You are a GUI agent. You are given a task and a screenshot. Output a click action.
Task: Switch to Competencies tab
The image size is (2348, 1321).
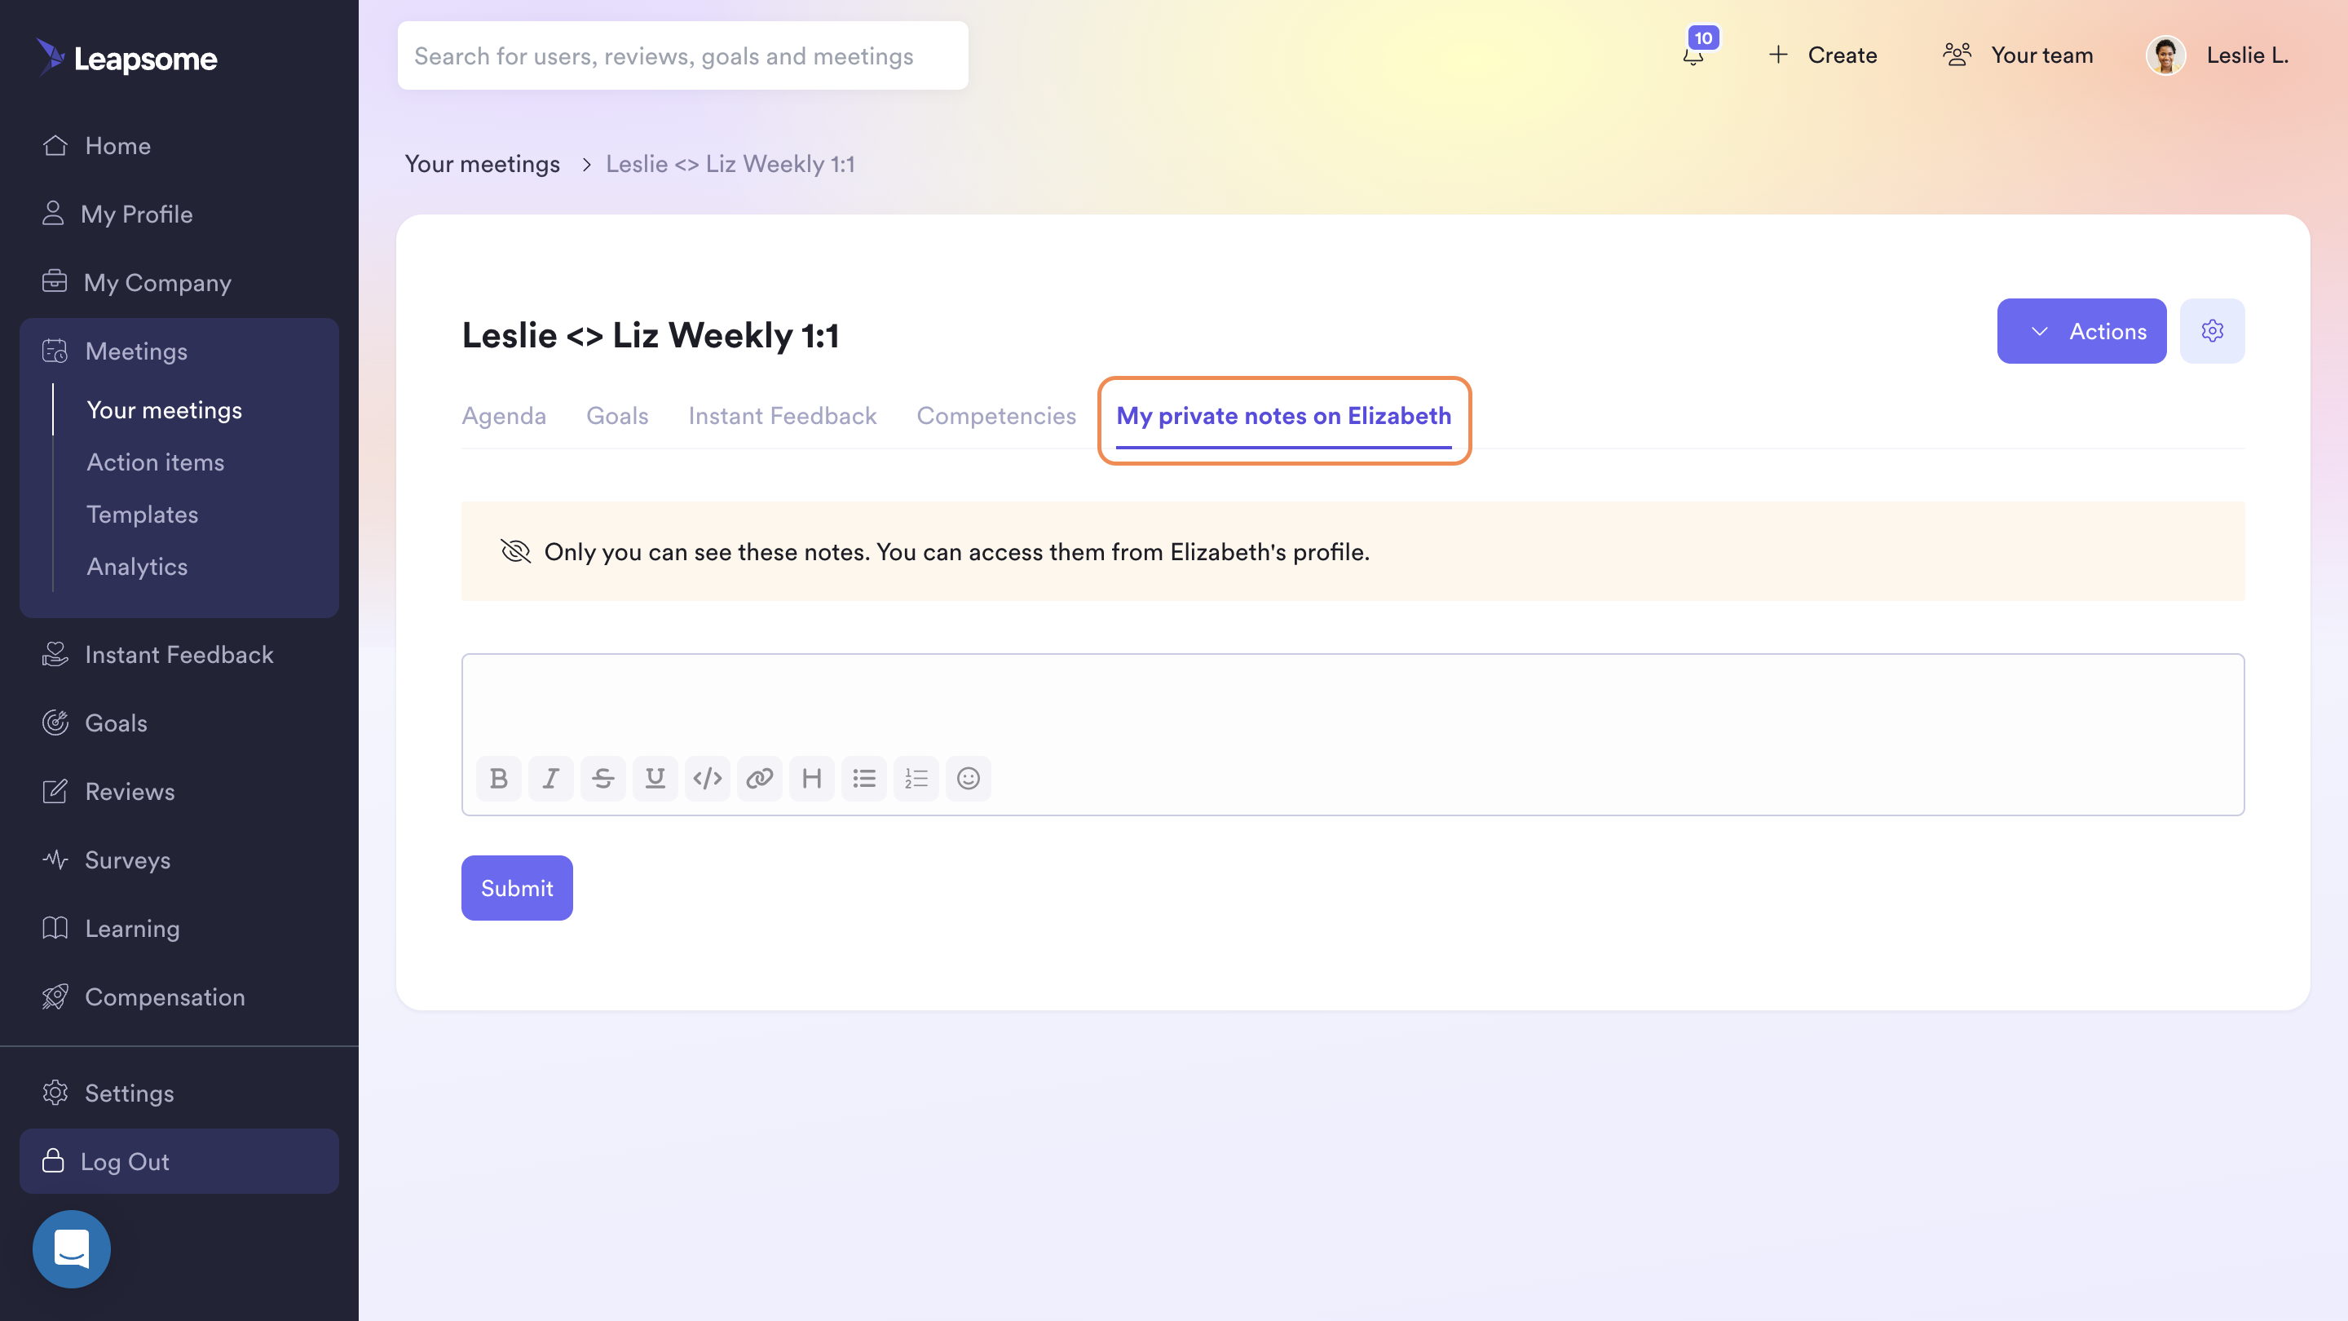tap(996, 416)
